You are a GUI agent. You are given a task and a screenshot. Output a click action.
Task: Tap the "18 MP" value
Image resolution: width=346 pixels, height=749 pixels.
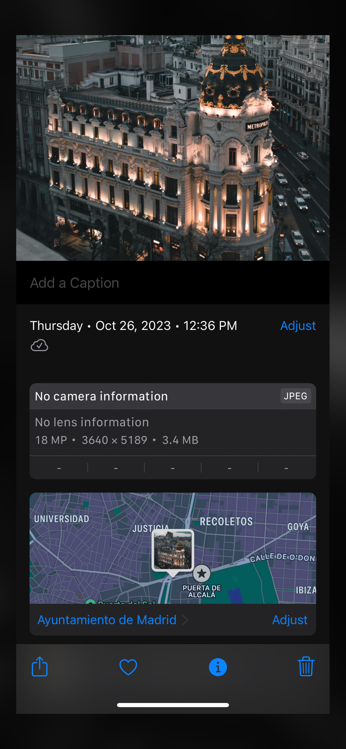[51, 440]
